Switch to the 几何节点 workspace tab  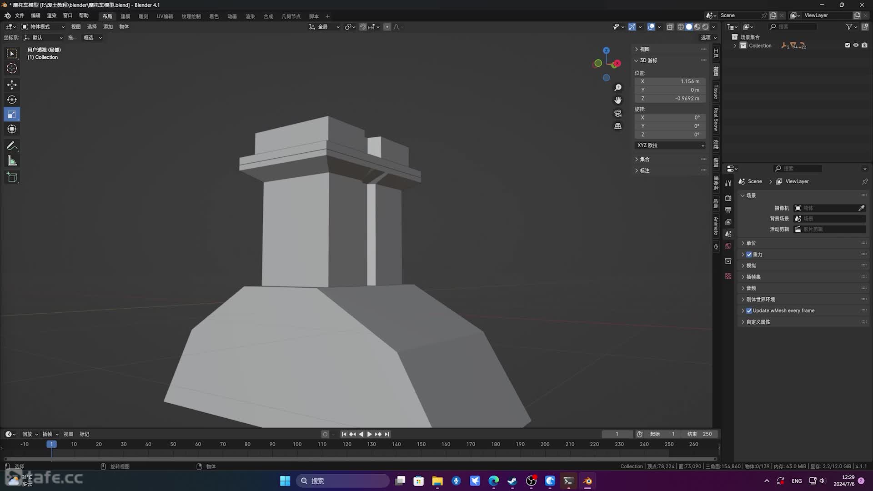[291, 16]
